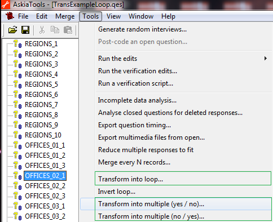The width and height of the screenshot is (273, 222).
Task: Select Incomplete data analysis...
Action: click(x=137, y=100)
